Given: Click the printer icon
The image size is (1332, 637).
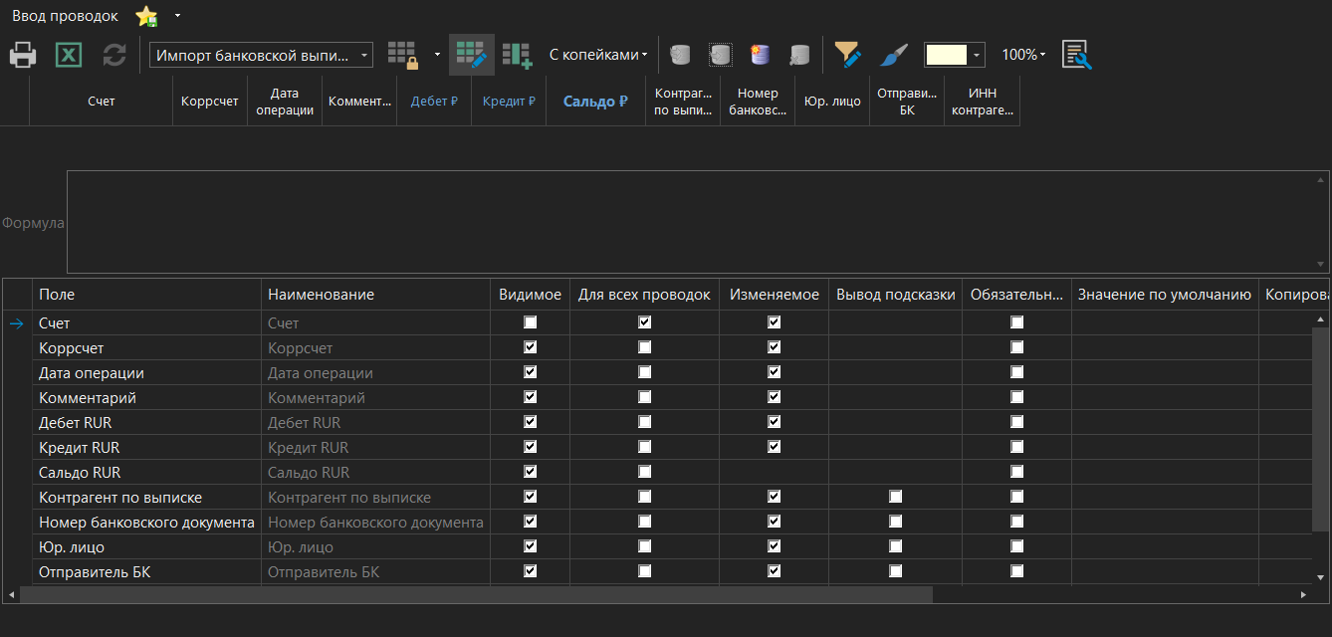Looking at the screenshot, I should (23, 55).
